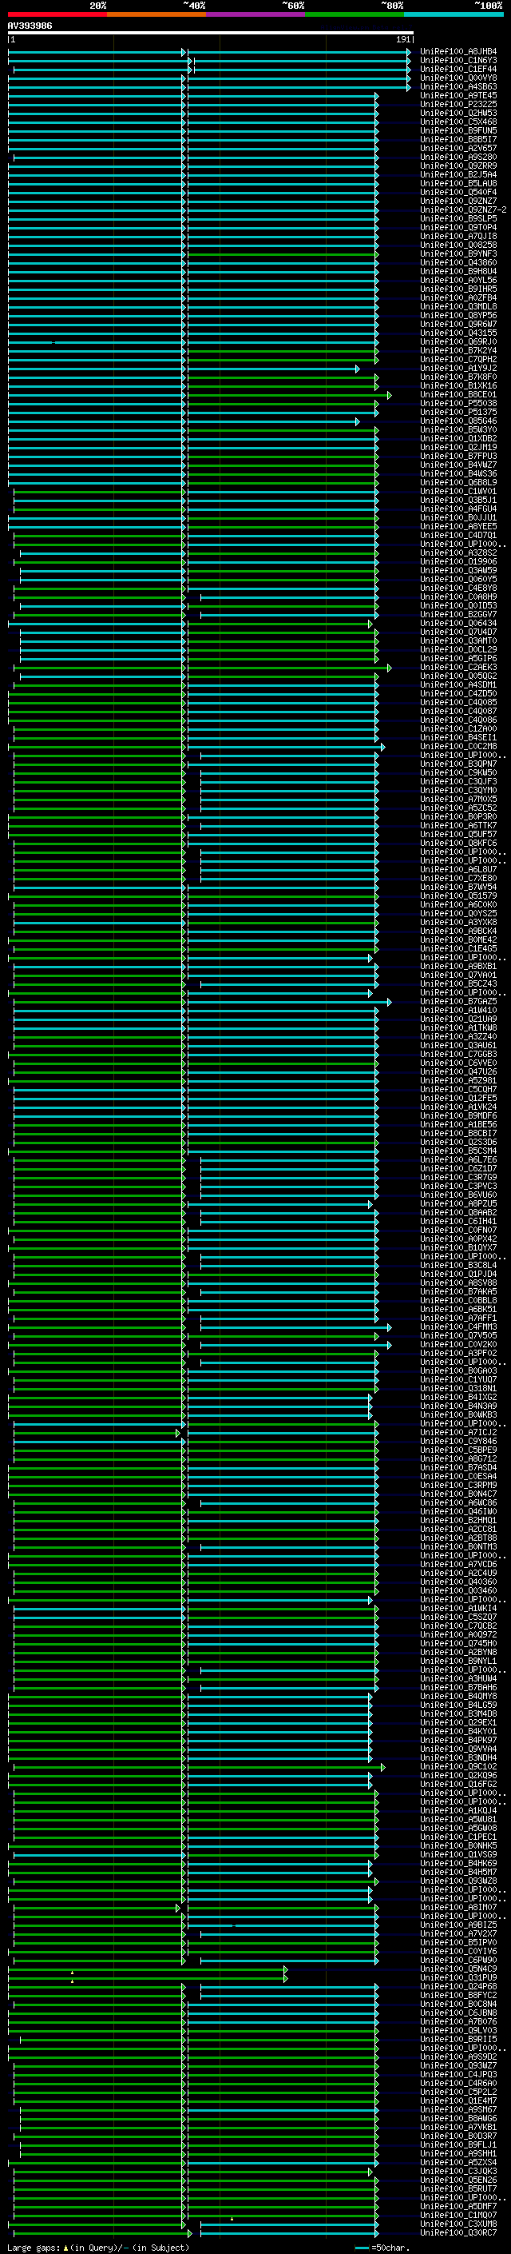Select the hit label UniRef100_C1N6Y3

point(458,61)
